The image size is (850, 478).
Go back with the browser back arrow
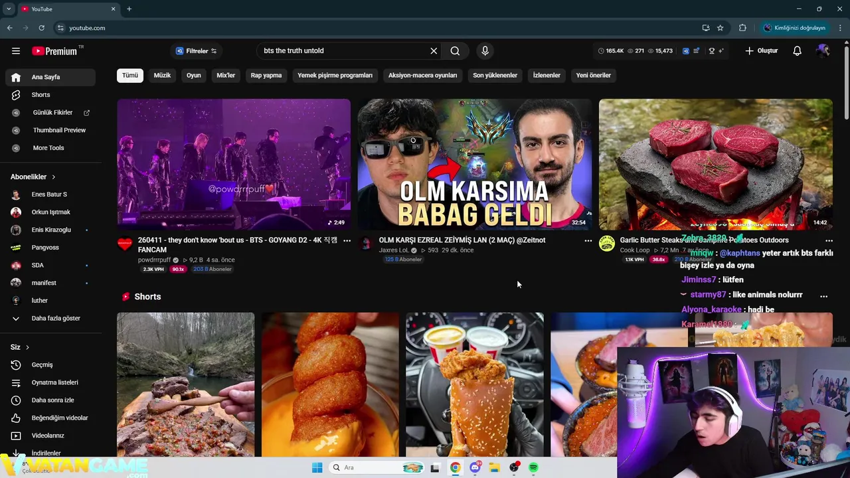pos(9,28)
